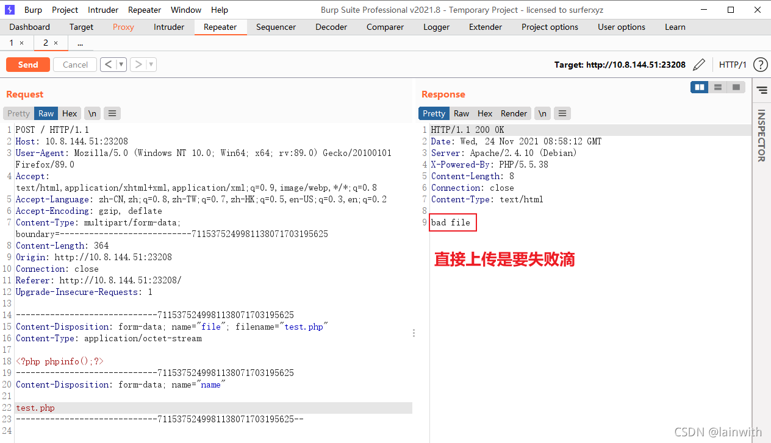Toggle non-printable characters in the Request panel
Screen dimensions: 771x443
tap(92, 113)
